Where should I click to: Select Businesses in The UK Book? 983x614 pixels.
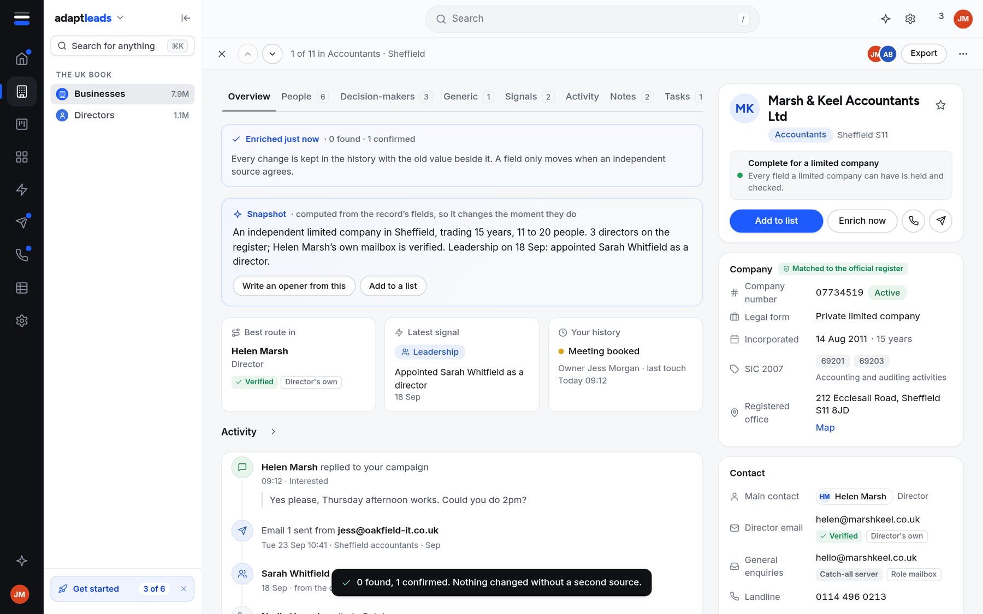122,94
